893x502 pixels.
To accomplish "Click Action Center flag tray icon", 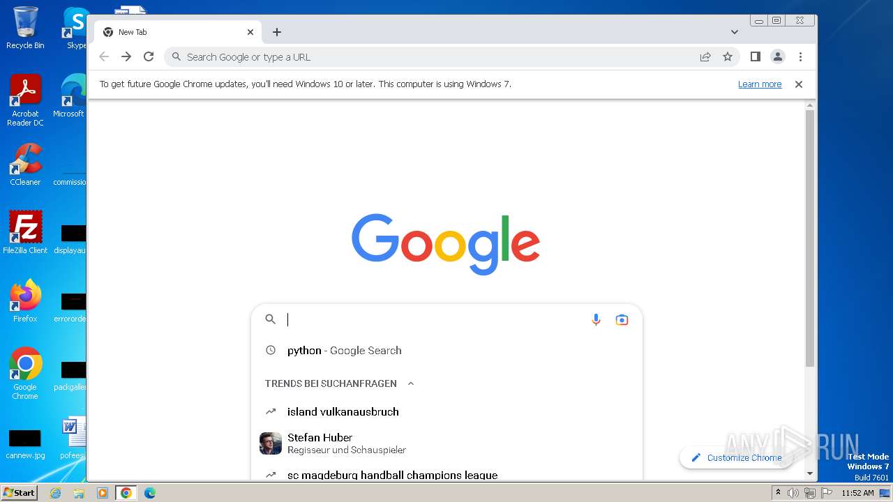I will (825, 493).
